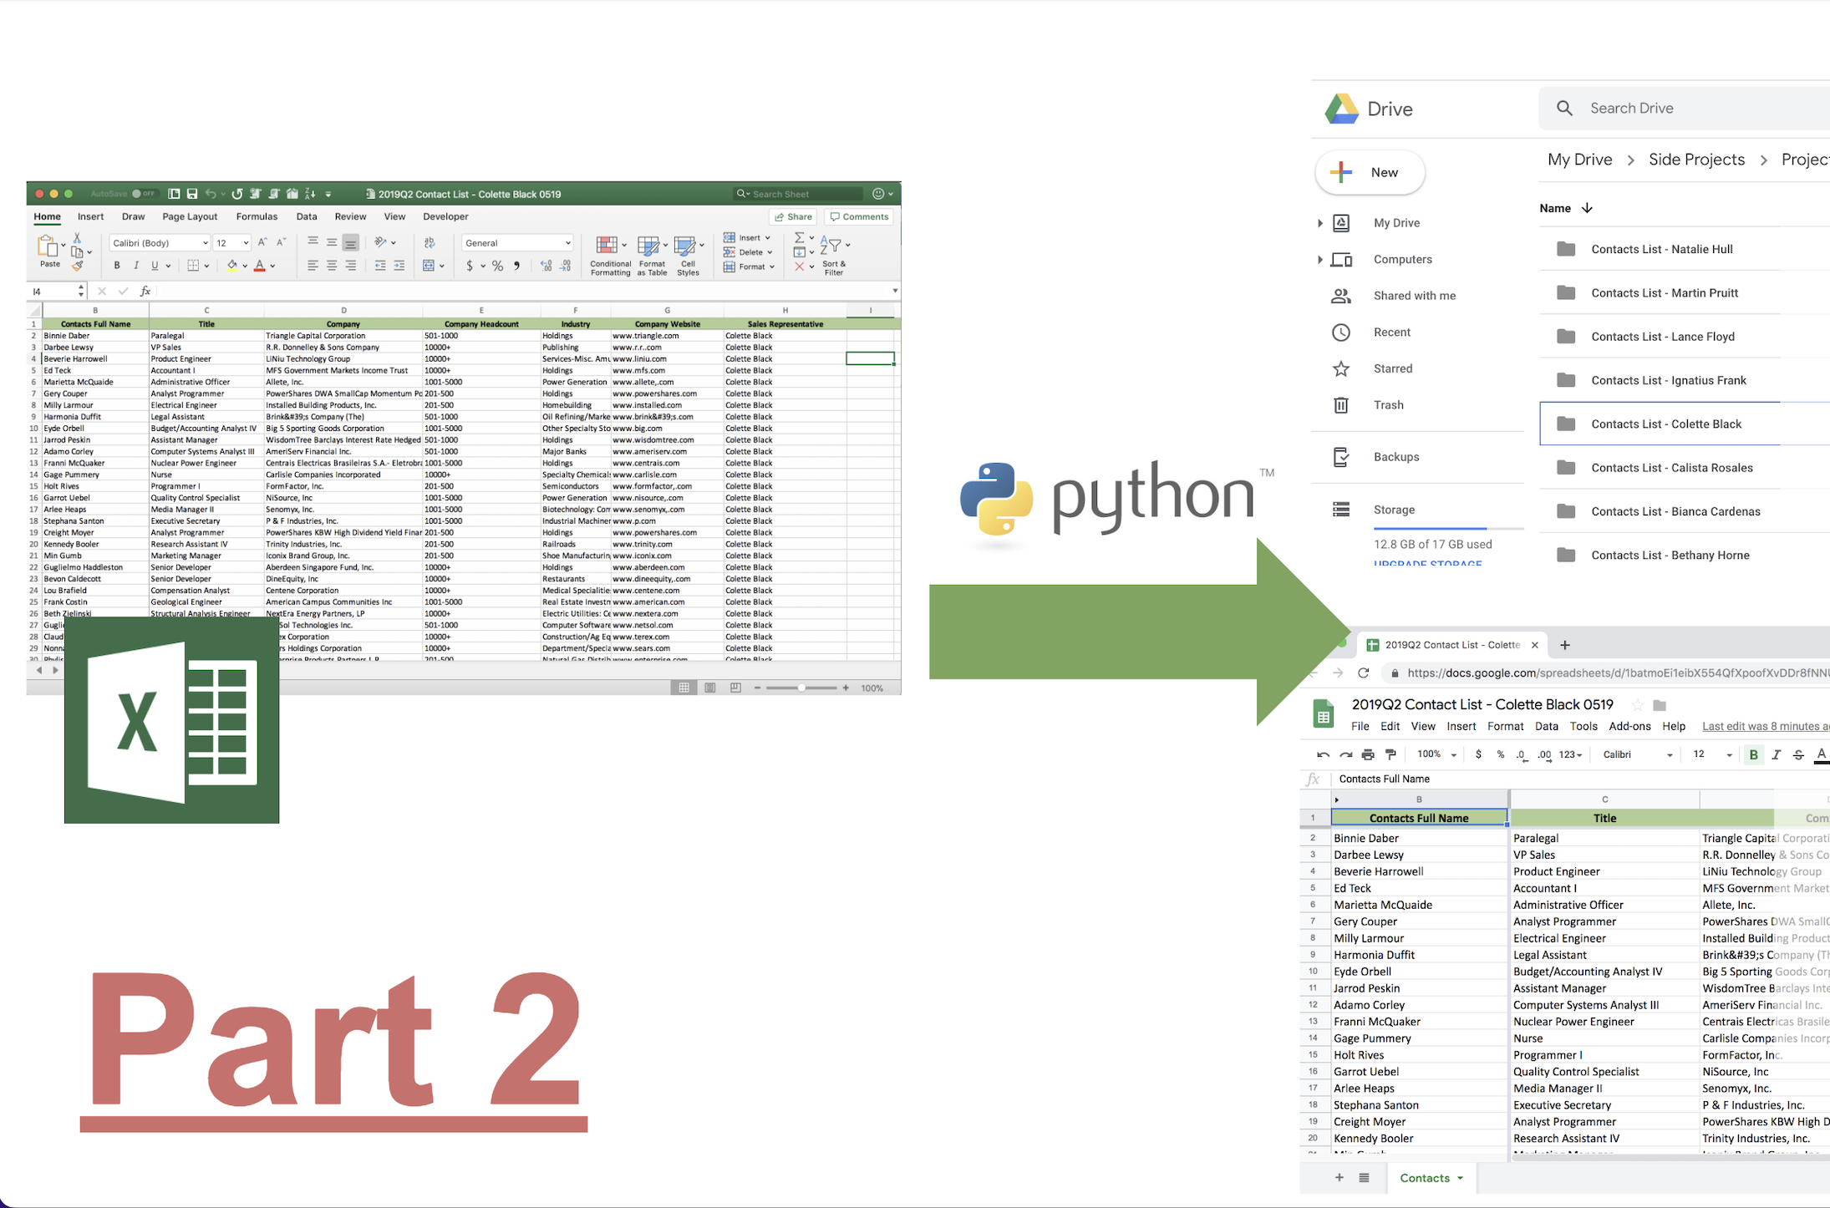
Task: Open the General number format dropdown in Excel
Action: [517, 242]
